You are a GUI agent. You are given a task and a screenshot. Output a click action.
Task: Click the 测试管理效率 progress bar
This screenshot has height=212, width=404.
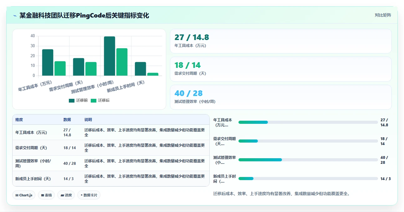click(308, 160)
